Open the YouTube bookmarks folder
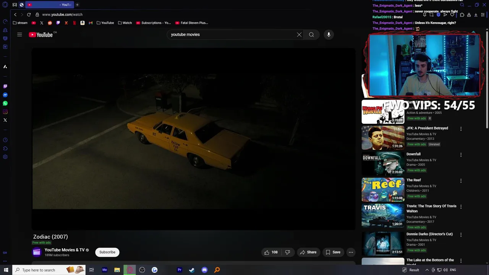This screenshot has height=275, width=489. click(x=105, y=23)
